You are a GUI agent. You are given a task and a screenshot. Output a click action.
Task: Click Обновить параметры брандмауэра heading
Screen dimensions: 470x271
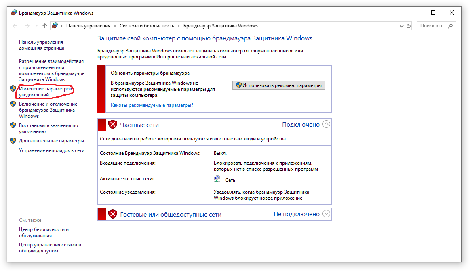pos(150,73)
